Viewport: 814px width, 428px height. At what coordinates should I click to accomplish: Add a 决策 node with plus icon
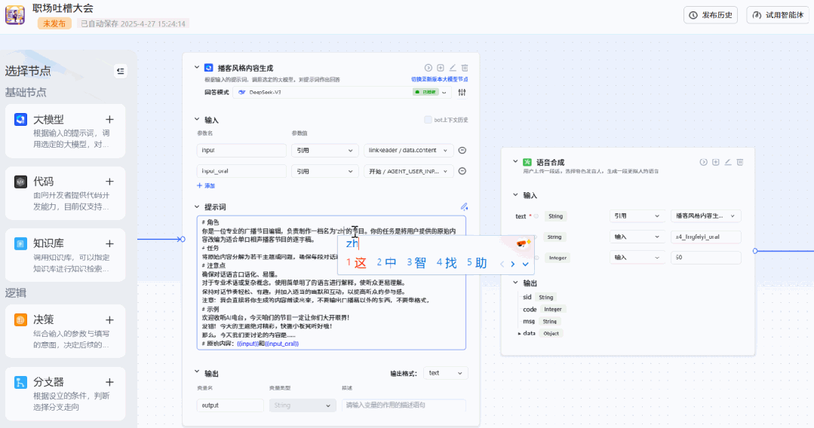pos(109,319)
